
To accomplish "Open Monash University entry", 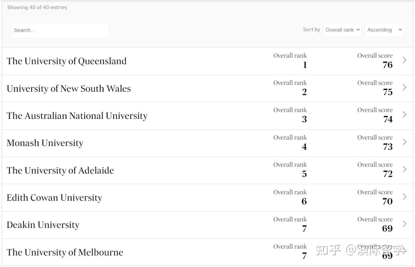I will point(45,143).
